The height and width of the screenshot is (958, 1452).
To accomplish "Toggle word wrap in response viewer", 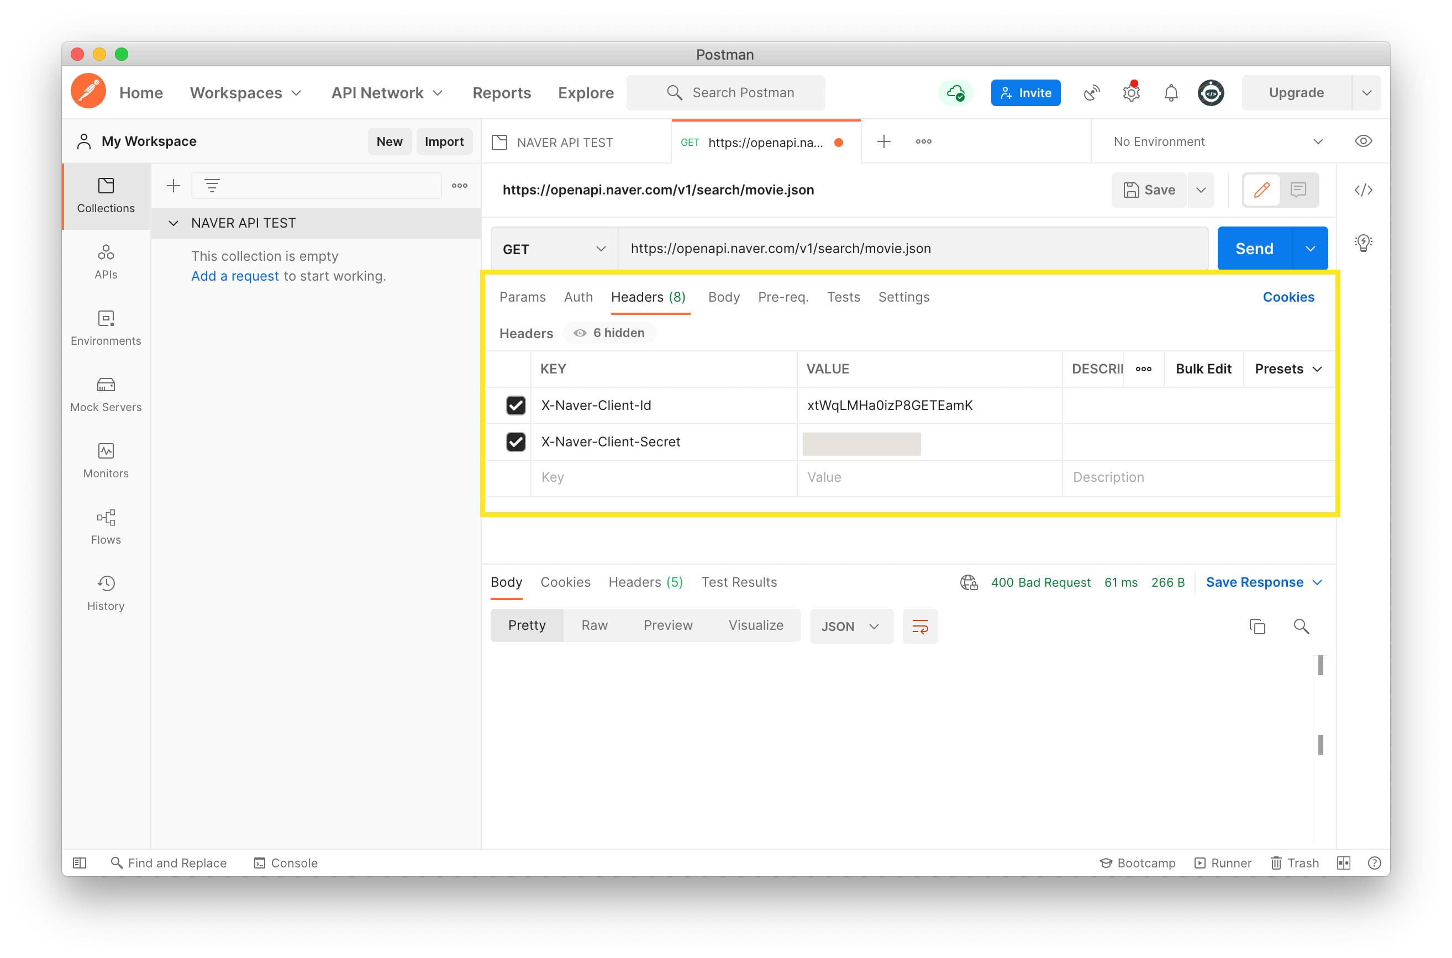I will point(919,625).
